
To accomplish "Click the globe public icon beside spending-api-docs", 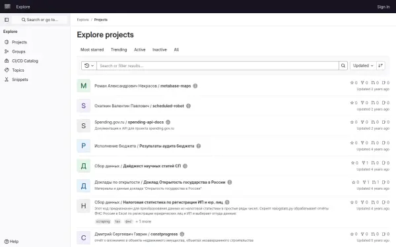I will pyautogui.click(x=168, y=122).
